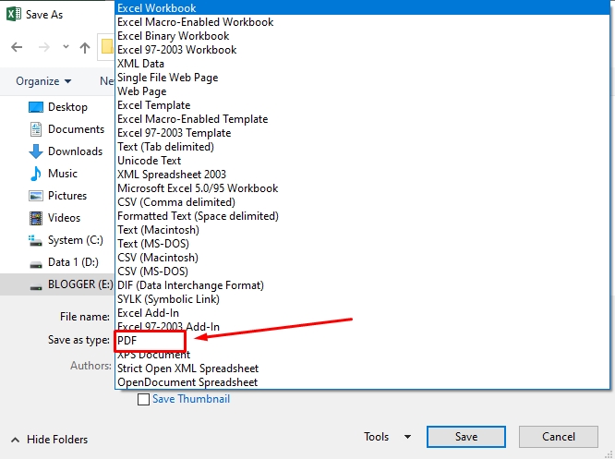Image resolution: width=615 pixels, height=459 pixels.
Task: Open Downloads in the navigation pane
Action: (75, 151)
